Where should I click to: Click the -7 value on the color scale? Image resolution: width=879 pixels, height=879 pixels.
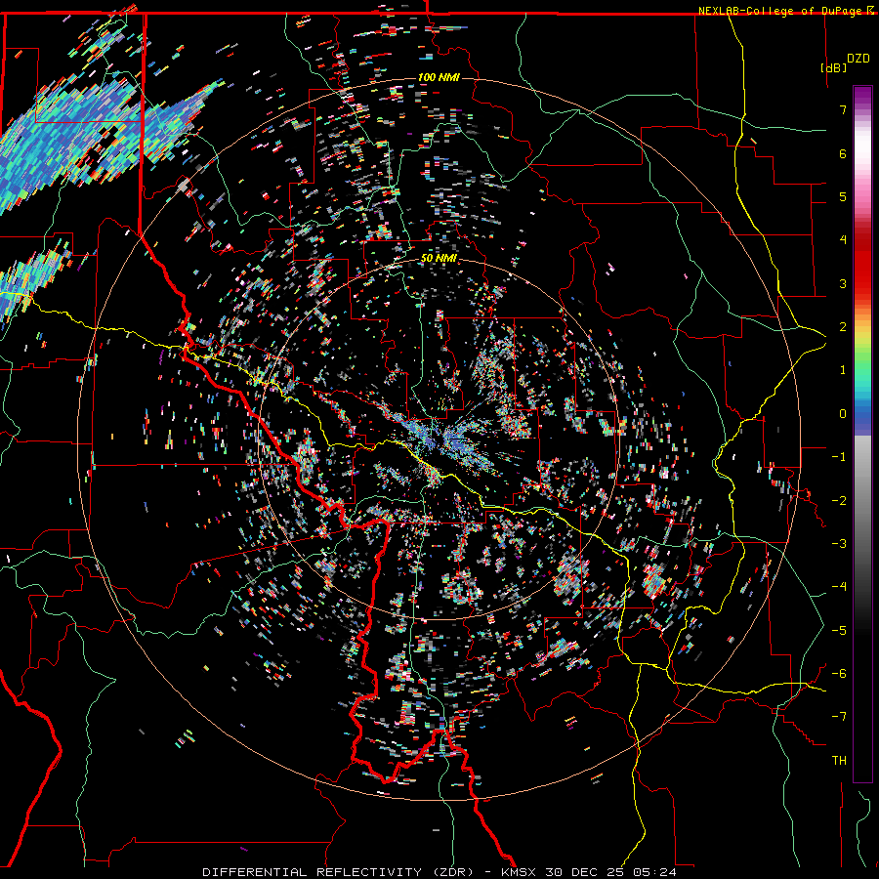click(x=839, y=717)
